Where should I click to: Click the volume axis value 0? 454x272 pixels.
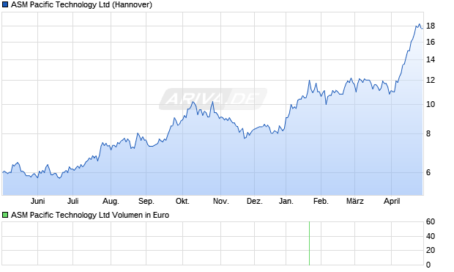pyautogui.click(x=428, y=265)
